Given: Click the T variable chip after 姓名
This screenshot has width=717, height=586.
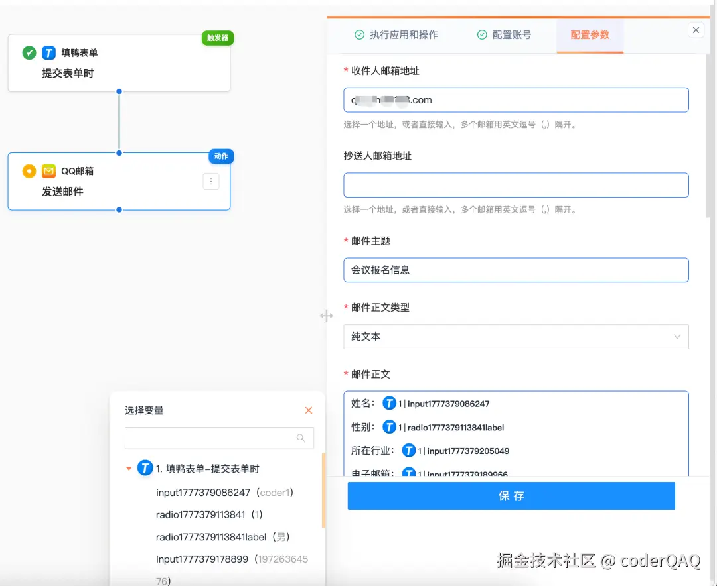Looking at the screenshot, I should [x=389, y=403].
